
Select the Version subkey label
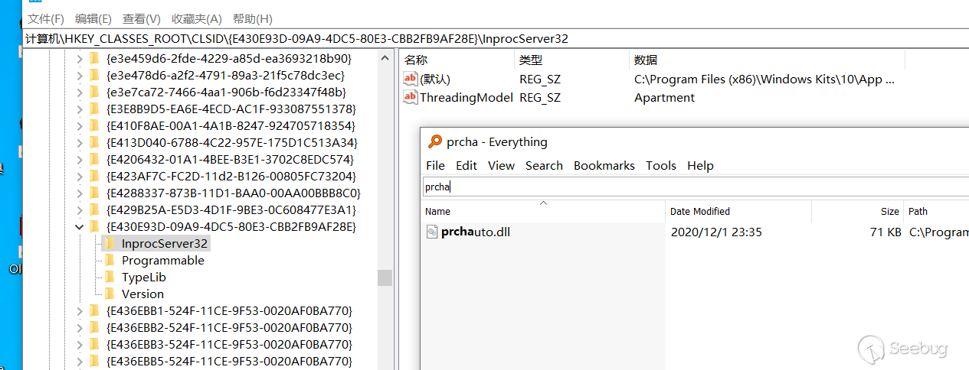tap(142, 294)
